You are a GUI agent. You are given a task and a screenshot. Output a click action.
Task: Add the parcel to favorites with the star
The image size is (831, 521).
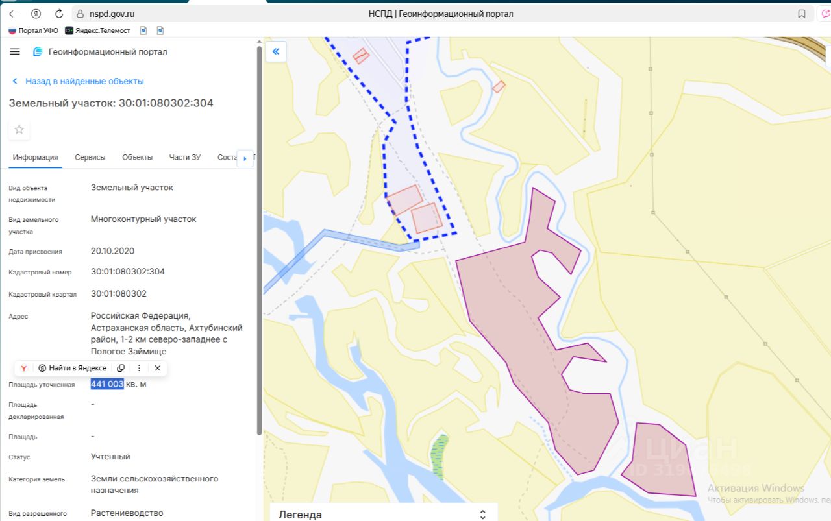click(19, 129)
